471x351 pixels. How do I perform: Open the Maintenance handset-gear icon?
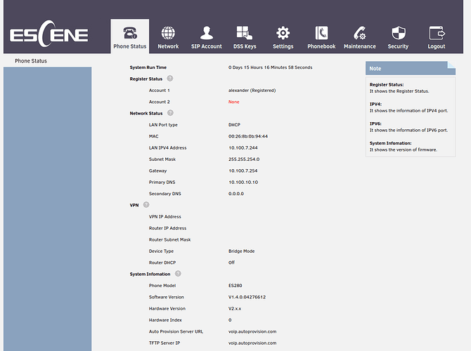[x=359, y=33]
